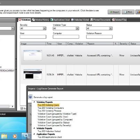Collapse the Website Reports group
Screen dimensions: 140x140
click(34, 128)
